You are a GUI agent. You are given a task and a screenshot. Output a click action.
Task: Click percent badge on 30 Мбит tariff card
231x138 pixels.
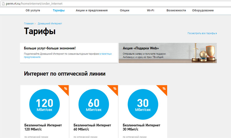(164, 89)
